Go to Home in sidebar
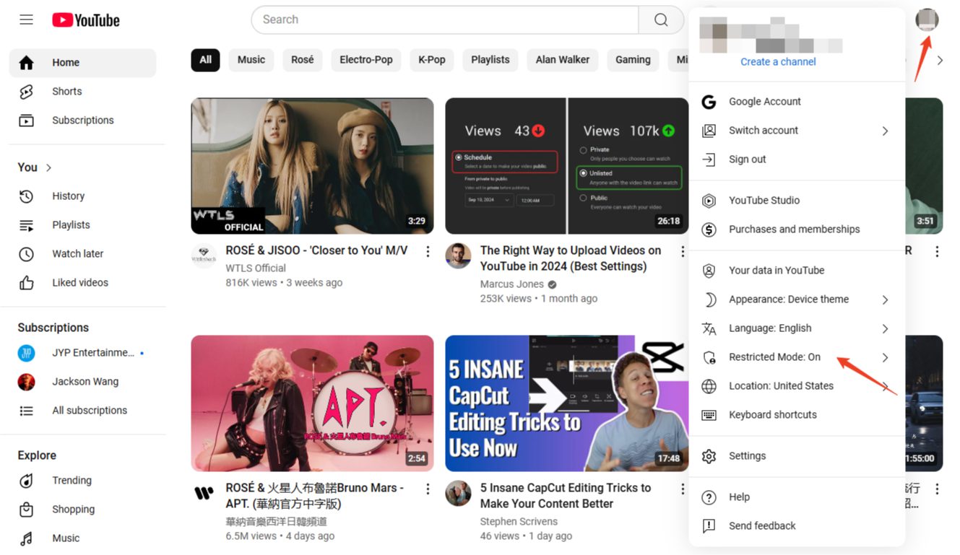The width and height of the screenshot is (960, 555). (x=82, y=63)
